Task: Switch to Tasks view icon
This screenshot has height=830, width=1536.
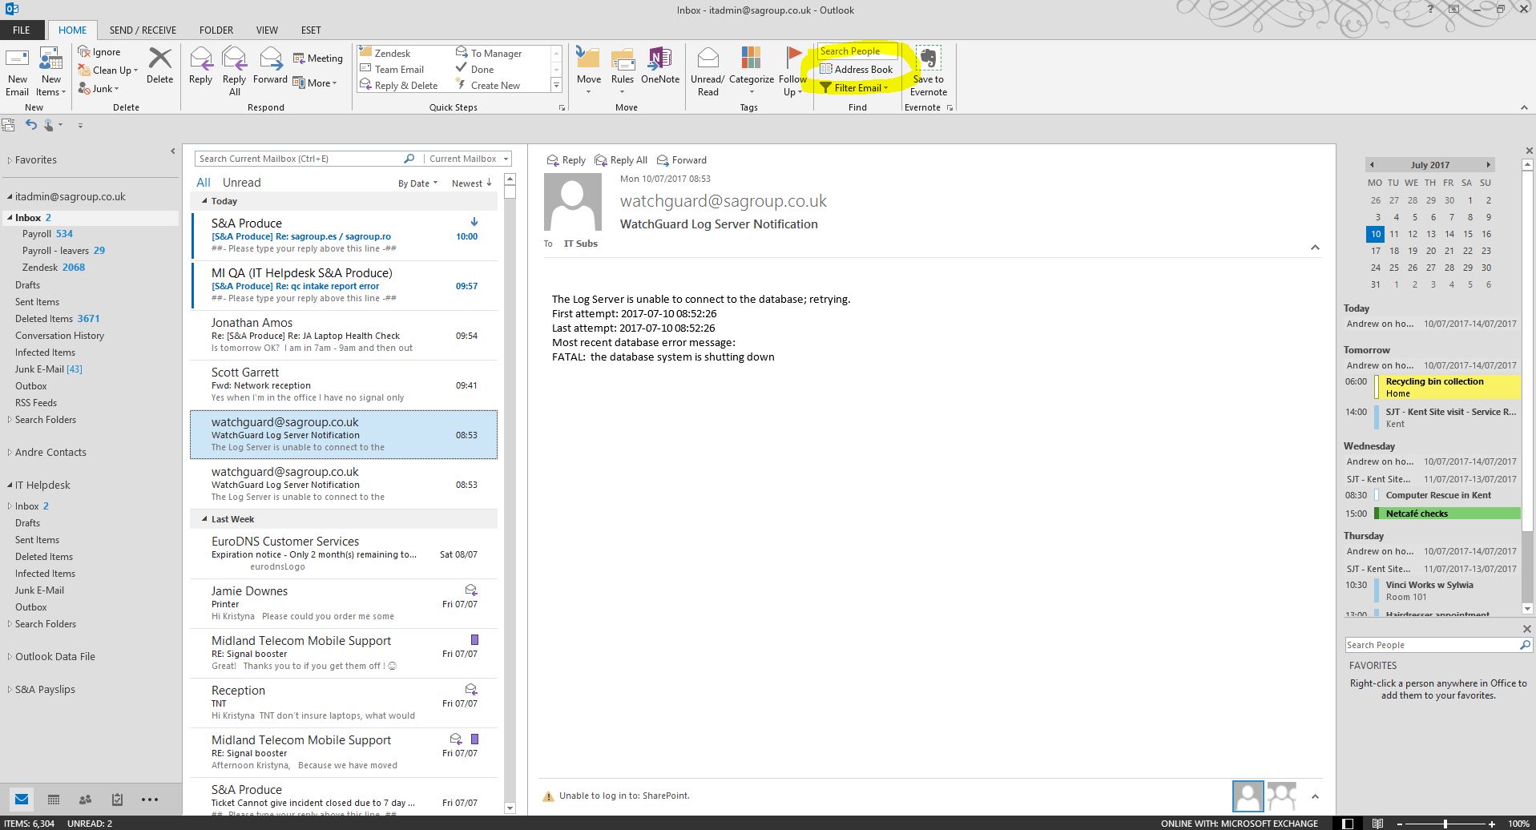Action: pos(117,800)
